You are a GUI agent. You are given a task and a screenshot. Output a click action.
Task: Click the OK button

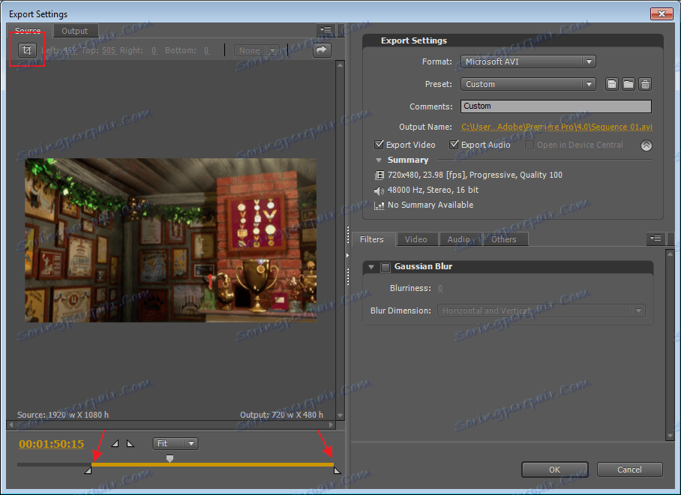coord(554,469)
